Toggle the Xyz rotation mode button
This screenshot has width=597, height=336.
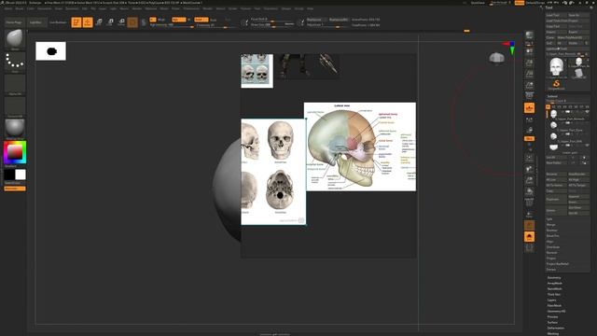click(x=529, y=139)
